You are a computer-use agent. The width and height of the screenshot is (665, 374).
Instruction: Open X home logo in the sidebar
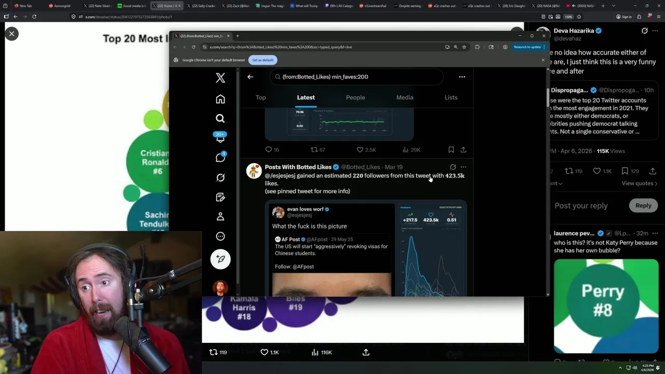point(220,78)
